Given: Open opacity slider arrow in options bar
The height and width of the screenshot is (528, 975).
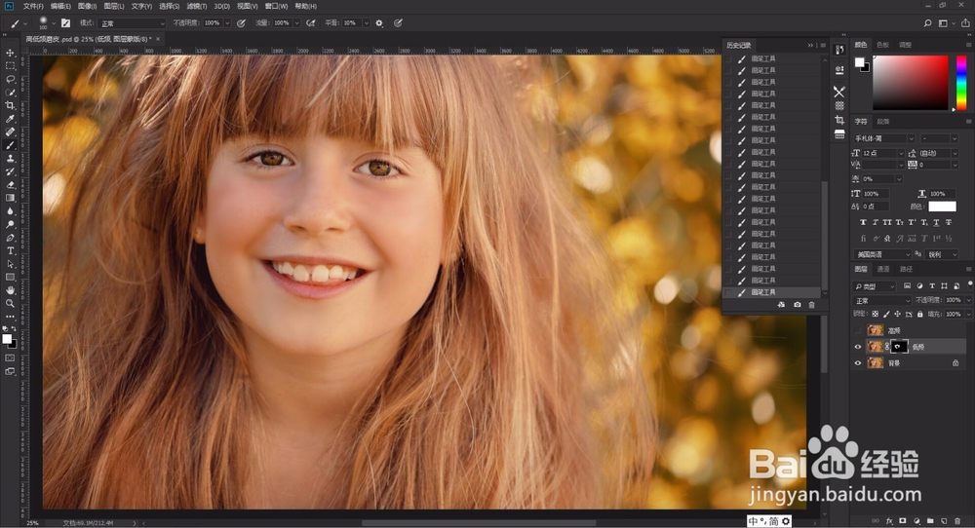Looking at the screenshot, I should (227, 23).
